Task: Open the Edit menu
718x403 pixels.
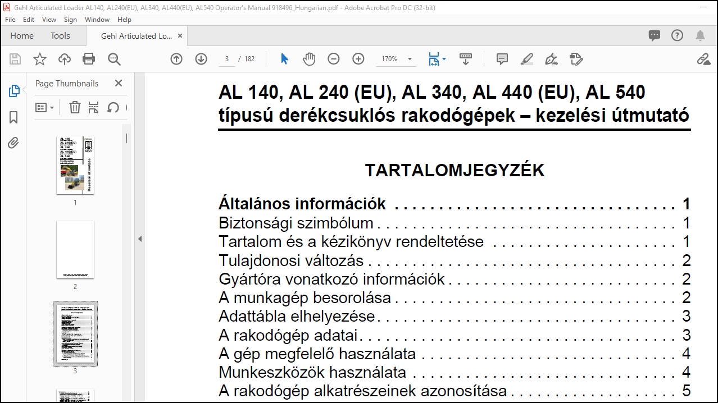Action: [29, 19]
